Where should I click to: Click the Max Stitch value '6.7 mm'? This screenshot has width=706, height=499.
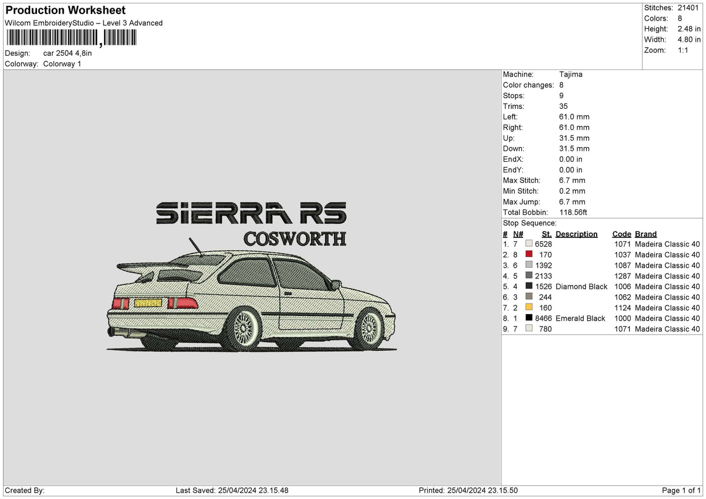572,181
